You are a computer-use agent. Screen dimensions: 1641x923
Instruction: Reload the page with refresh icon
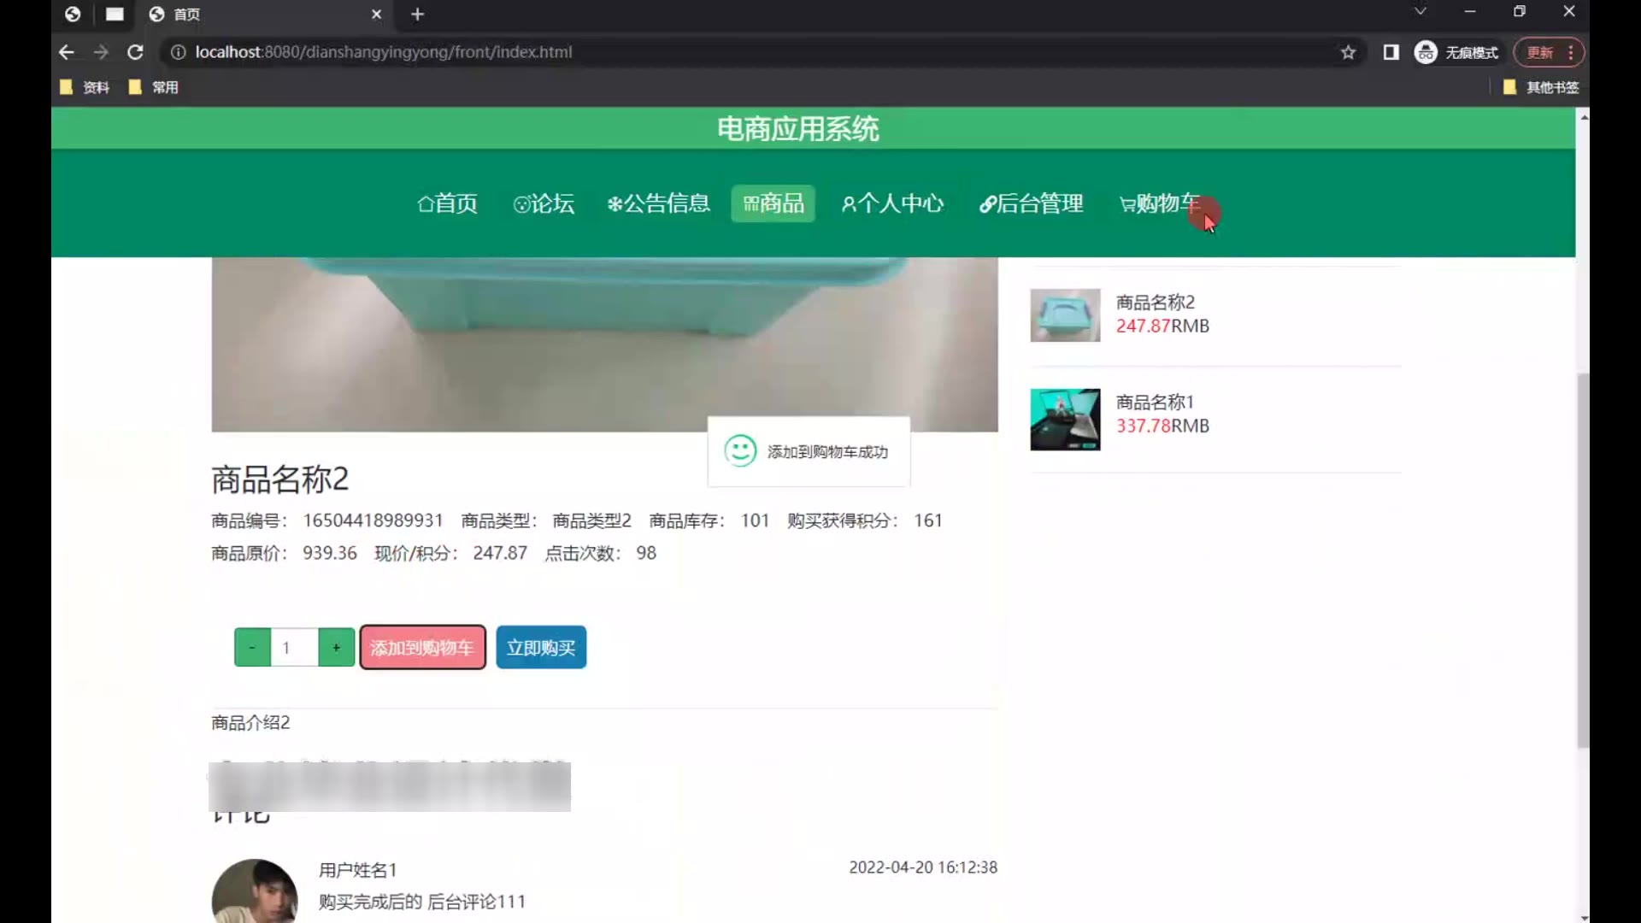point(135,52)
